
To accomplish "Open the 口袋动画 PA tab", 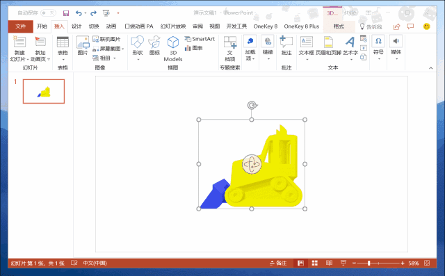I will pos(139,26).
